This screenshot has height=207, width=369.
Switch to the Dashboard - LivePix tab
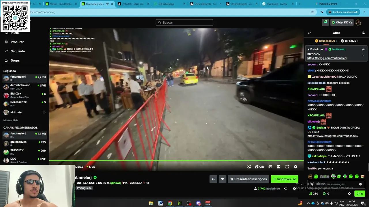click(x=278, y=4)
